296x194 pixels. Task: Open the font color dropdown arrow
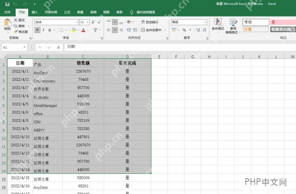pyautogui.click(x=88, y=30)
